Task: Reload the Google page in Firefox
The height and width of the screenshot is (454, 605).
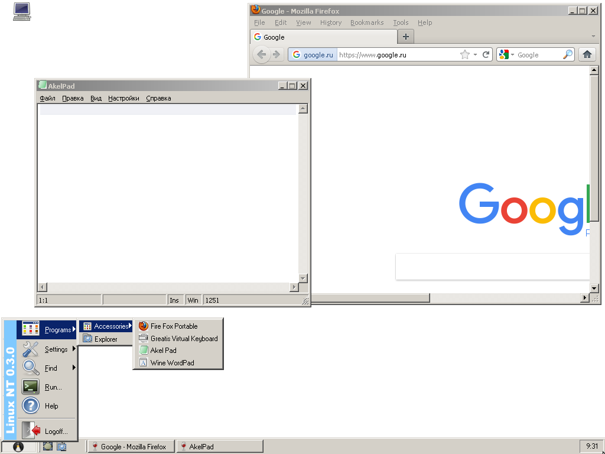Action: point(486,55)
